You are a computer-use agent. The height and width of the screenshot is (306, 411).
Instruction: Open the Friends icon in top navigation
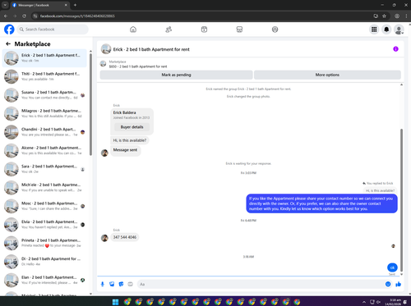click(x=169, y=30)
